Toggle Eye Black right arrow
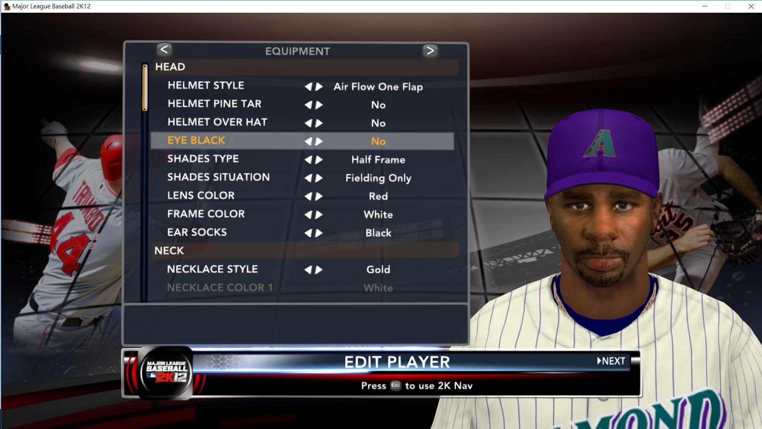 click(x=319, y=141)
